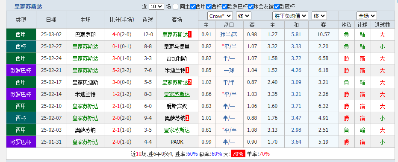Viewport: 398px width, 162px height.
Task: Open the 终 dropdown beside Crow*
Action: pos(244,16)
